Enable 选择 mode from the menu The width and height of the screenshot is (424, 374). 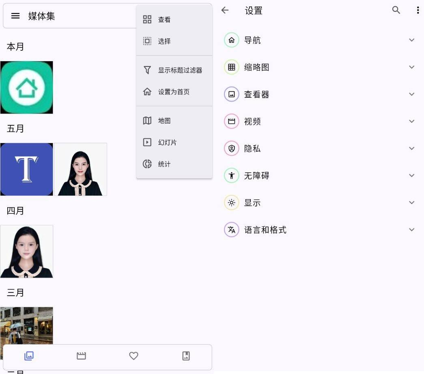[x=164, y=41]
